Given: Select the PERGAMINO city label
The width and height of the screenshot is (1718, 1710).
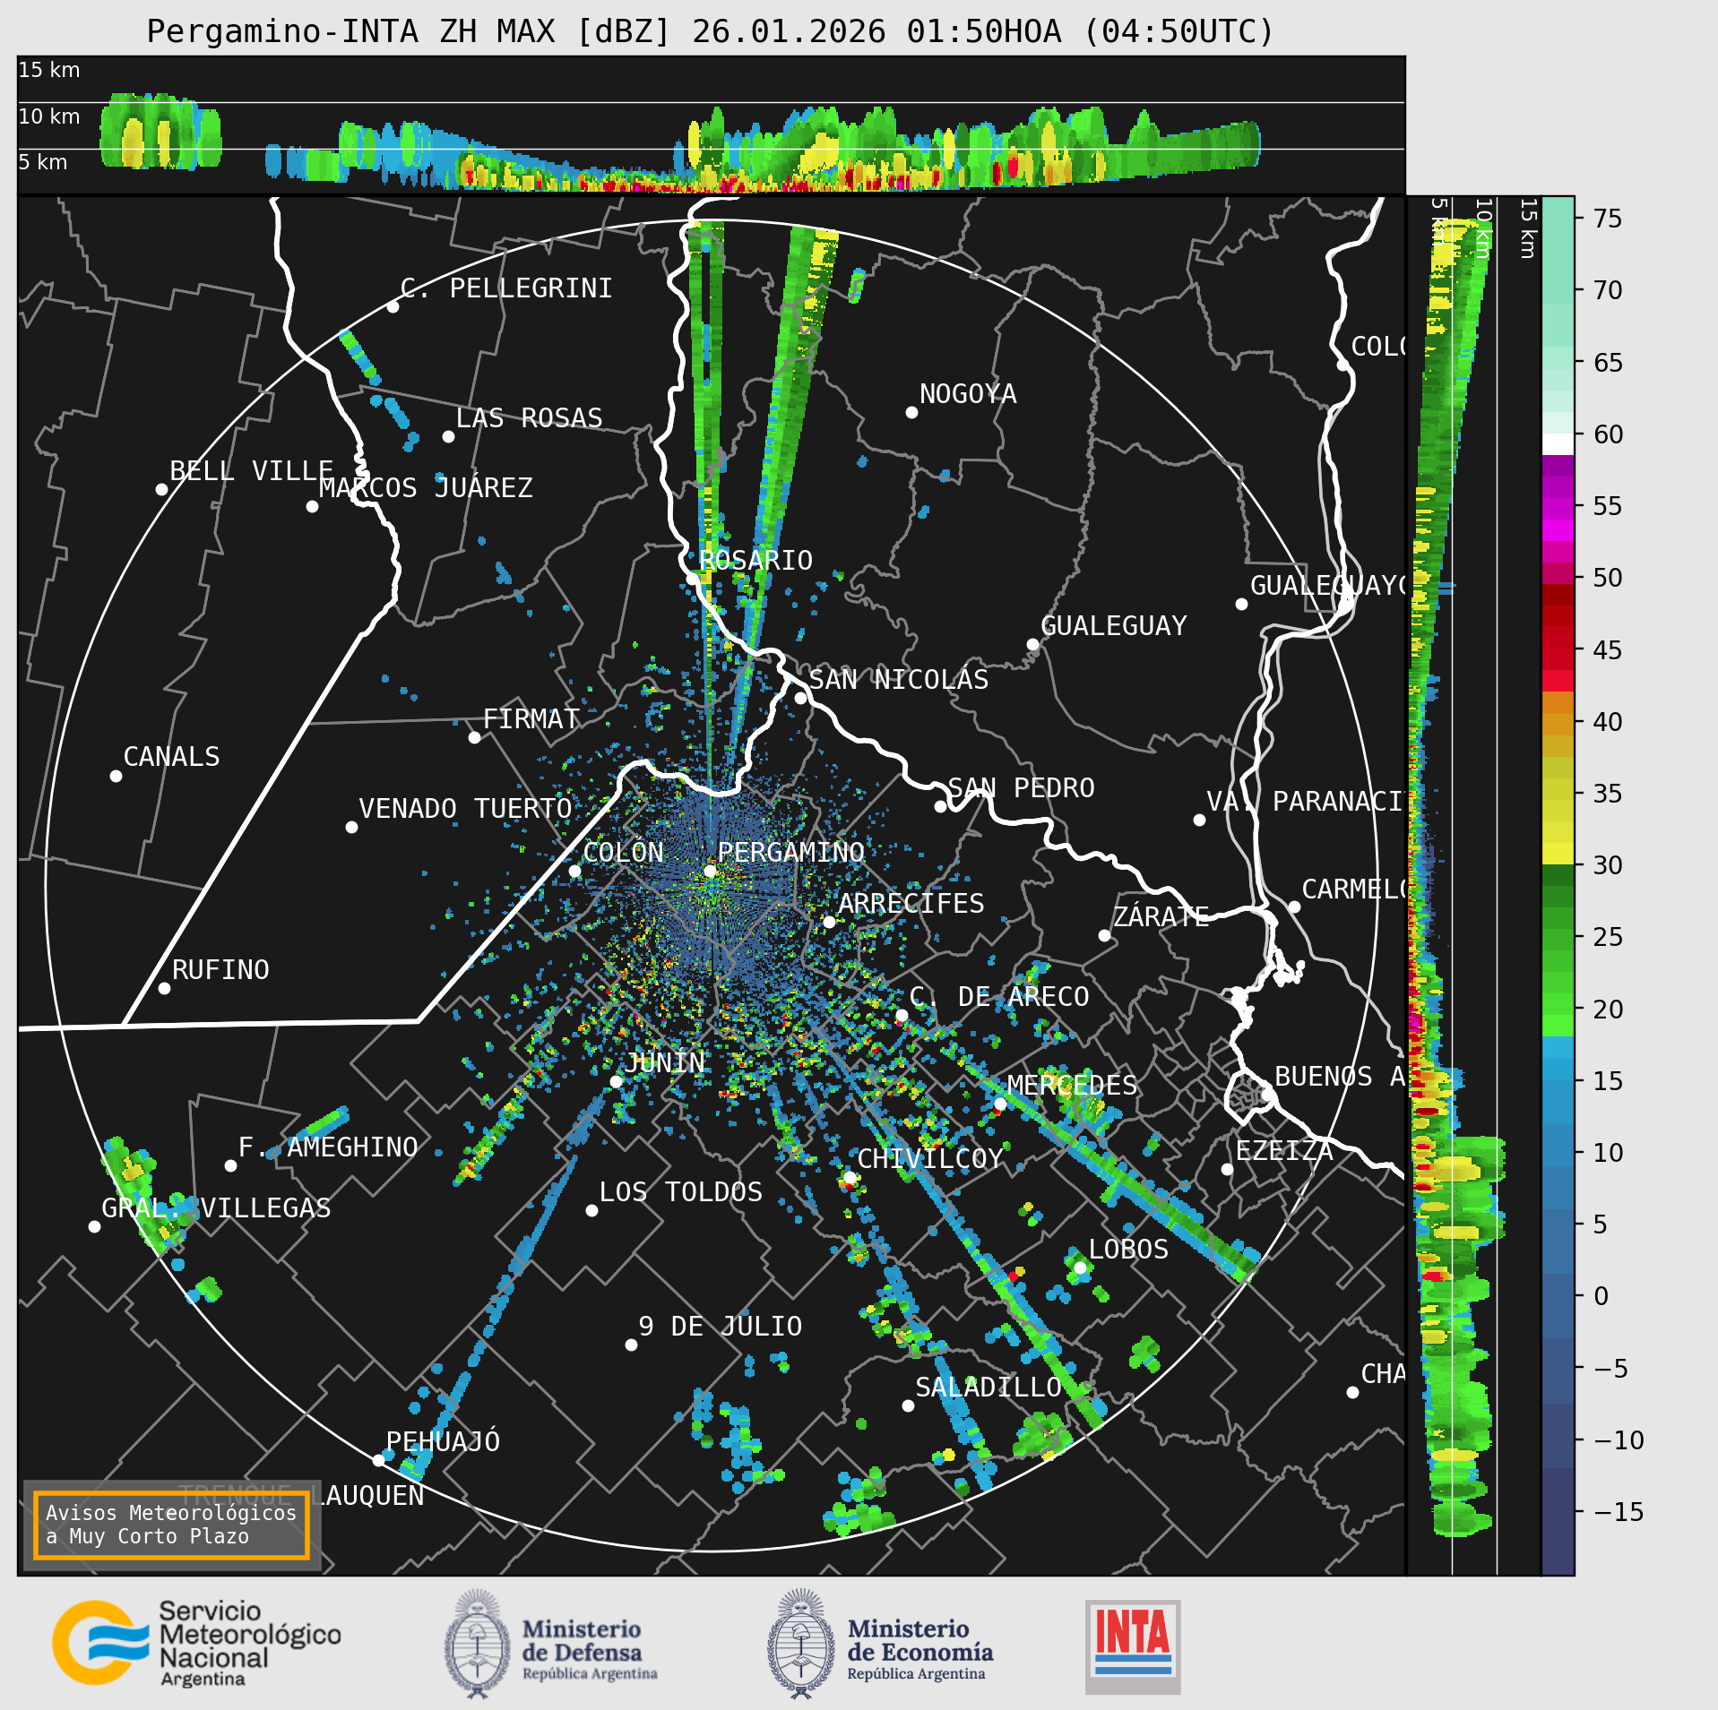Looking at the screenshot, I should click(x=791, y=852).
